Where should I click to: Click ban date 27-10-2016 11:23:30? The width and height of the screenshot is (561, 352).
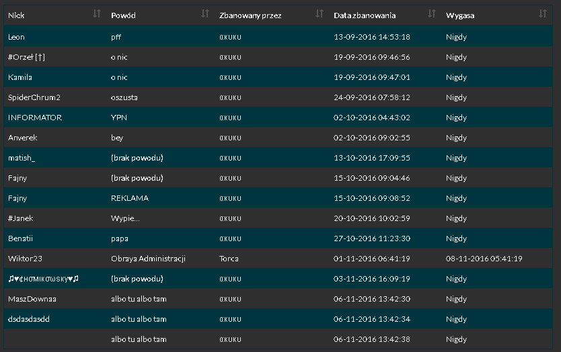[372, 238]
